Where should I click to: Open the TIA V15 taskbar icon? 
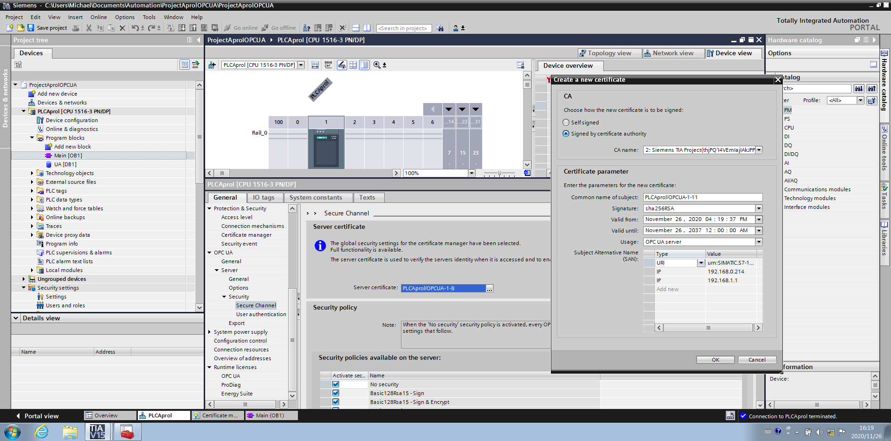click(97, 432)
